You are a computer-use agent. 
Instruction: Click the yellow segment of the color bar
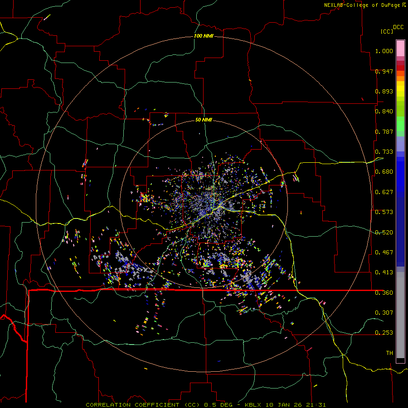400,89
